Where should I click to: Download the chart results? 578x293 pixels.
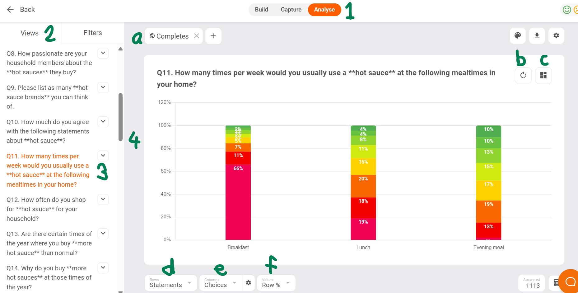(537, 35)
